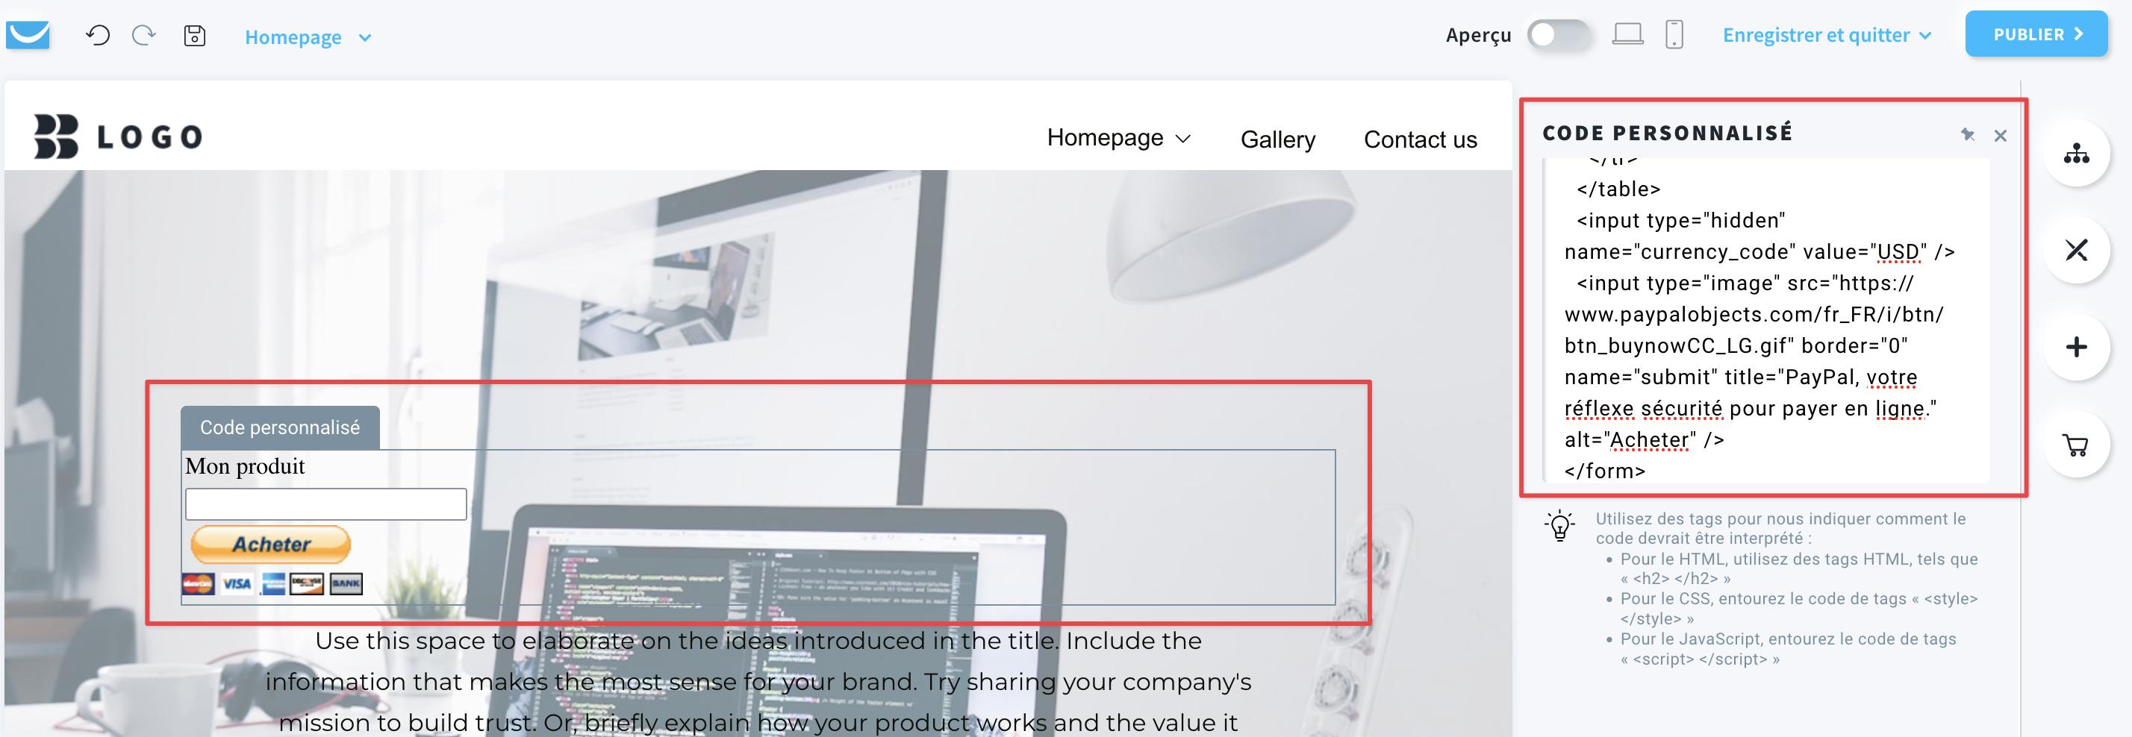Pin the Code personnalisé panel
Image resolution: width=2132 pixels, height=737 pixels.
click(1967, 135)
